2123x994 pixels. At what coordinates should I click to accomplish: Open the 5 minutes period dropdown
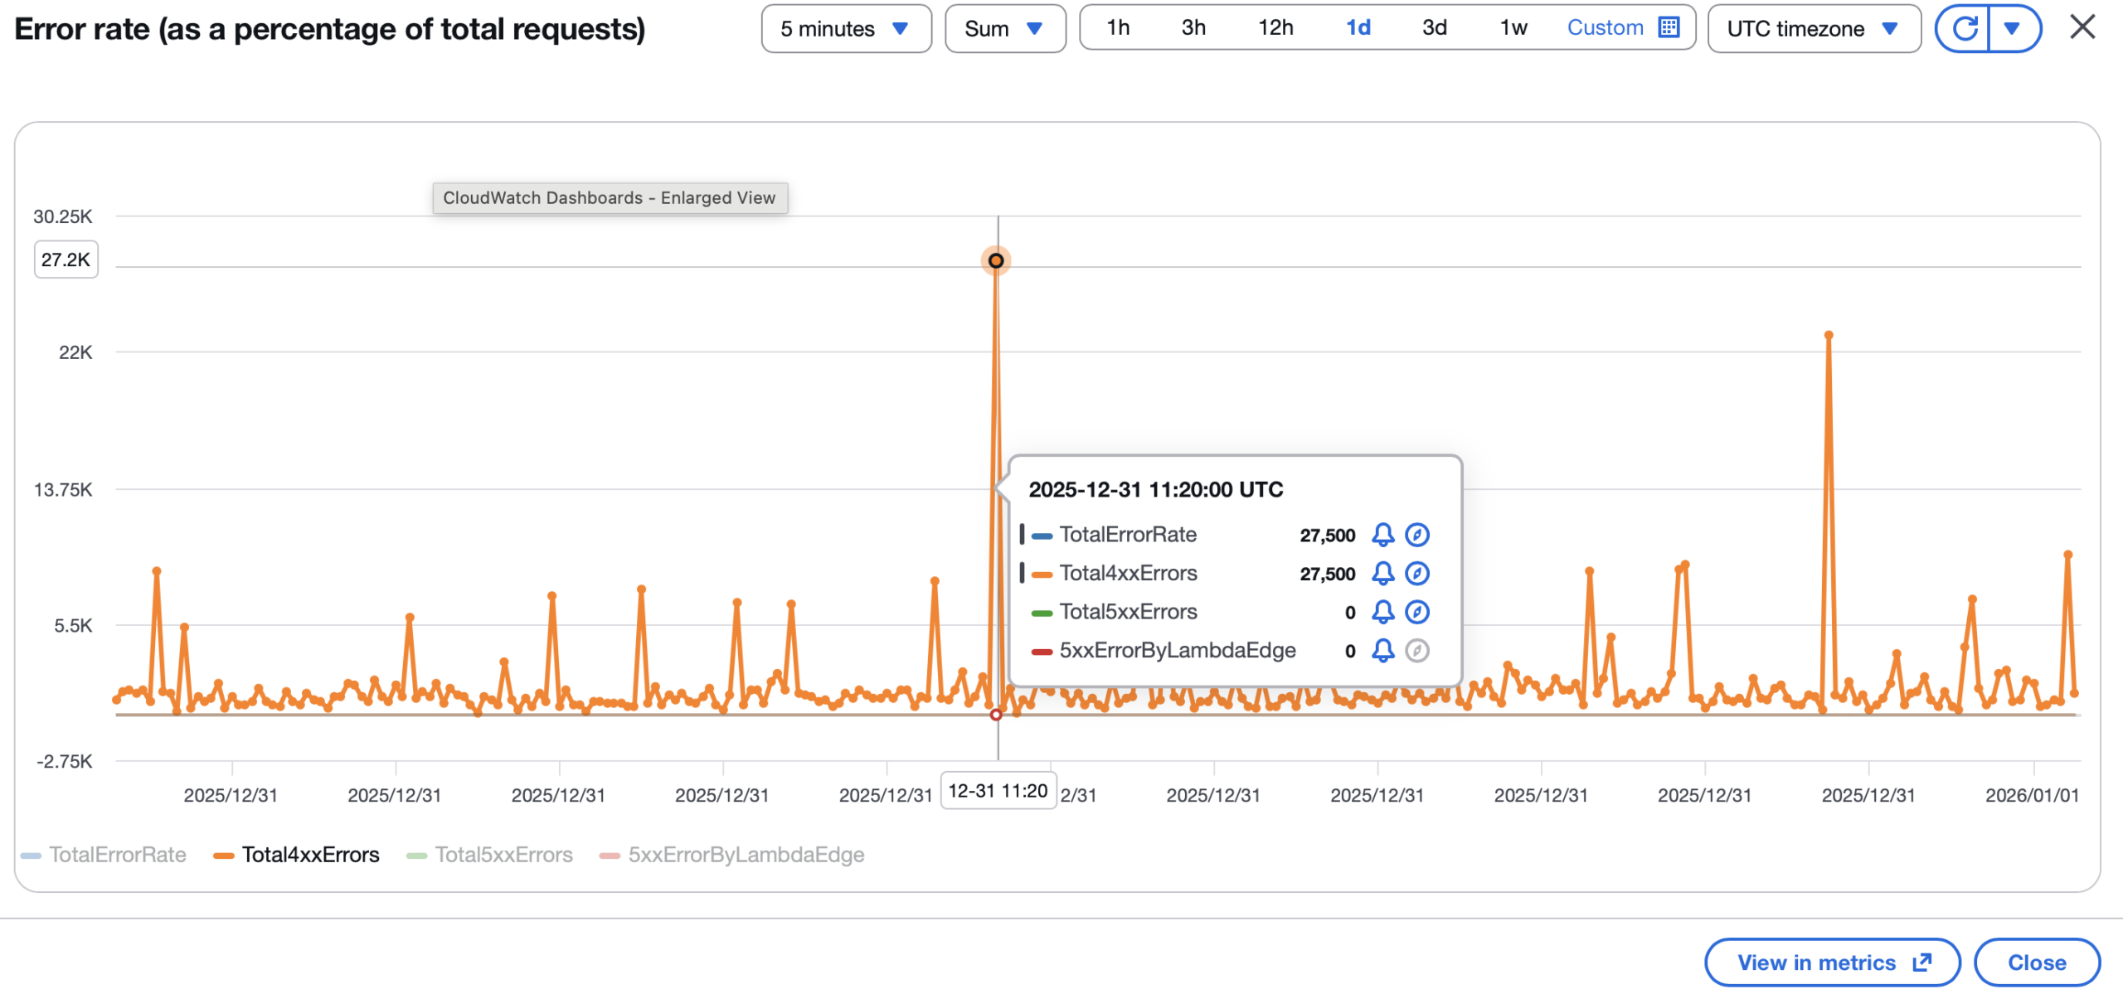point(845,29)
